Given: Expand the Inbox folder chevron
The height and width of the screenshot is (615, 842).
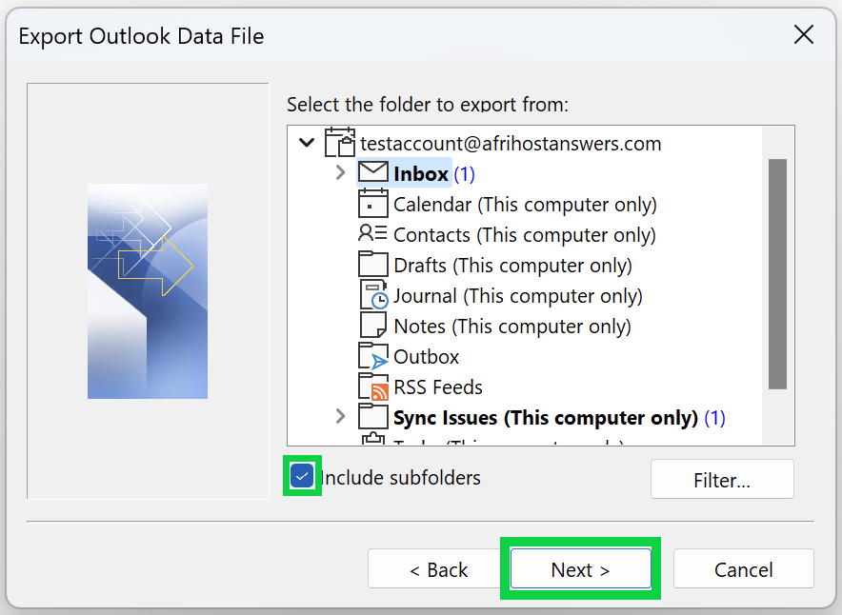Looking at the screenshot, I should 340,173.
